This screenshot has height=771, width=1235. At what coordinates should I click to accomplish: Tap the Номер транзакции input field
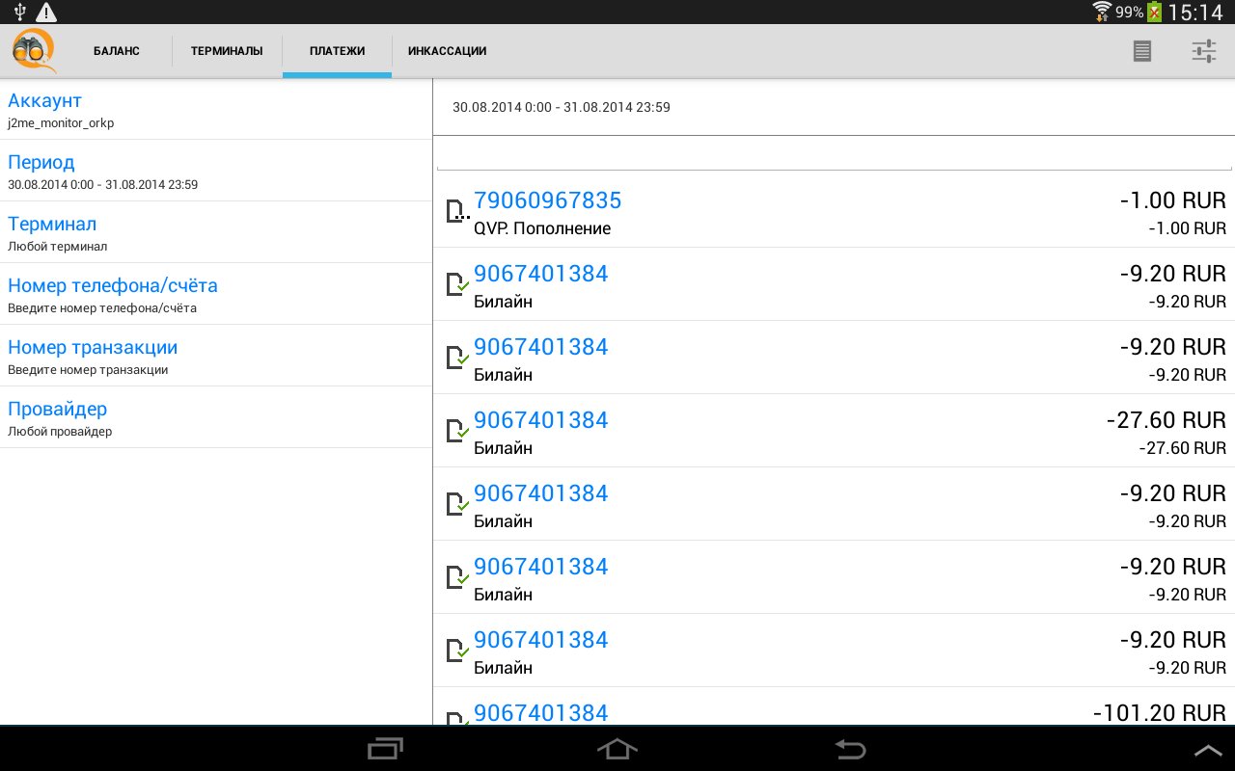coord(216,356)
